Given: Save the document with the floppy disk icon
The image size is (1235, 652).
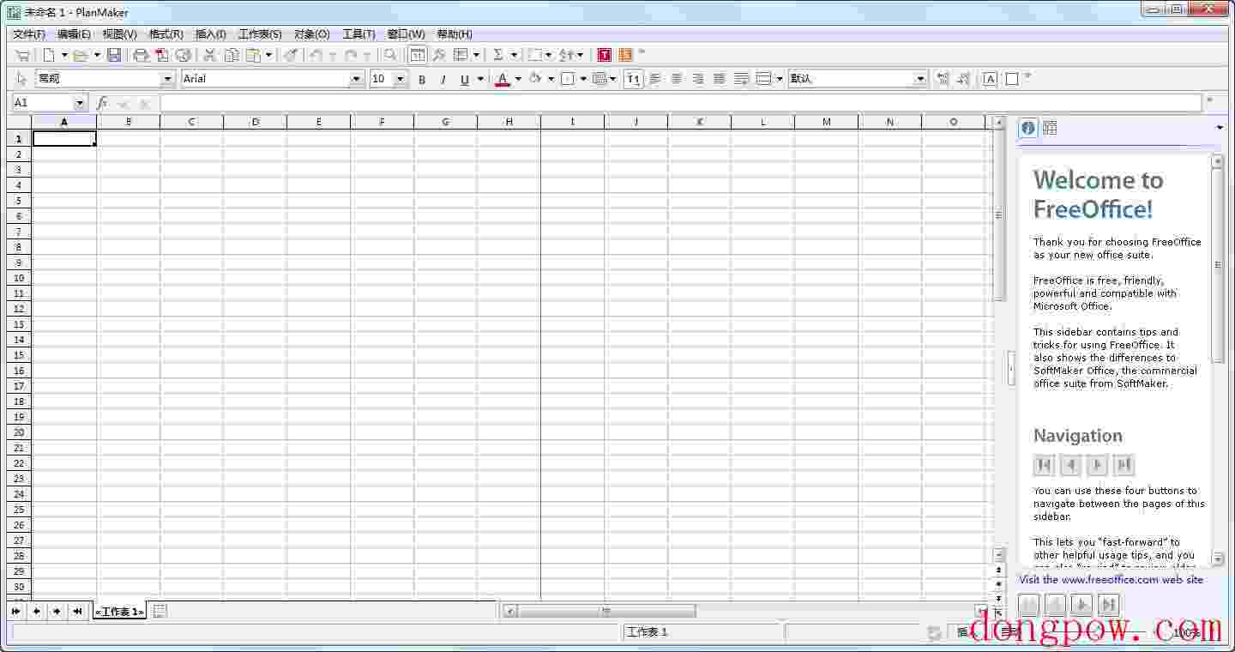Looking at the screenshot, I should [x=113, y=55].
